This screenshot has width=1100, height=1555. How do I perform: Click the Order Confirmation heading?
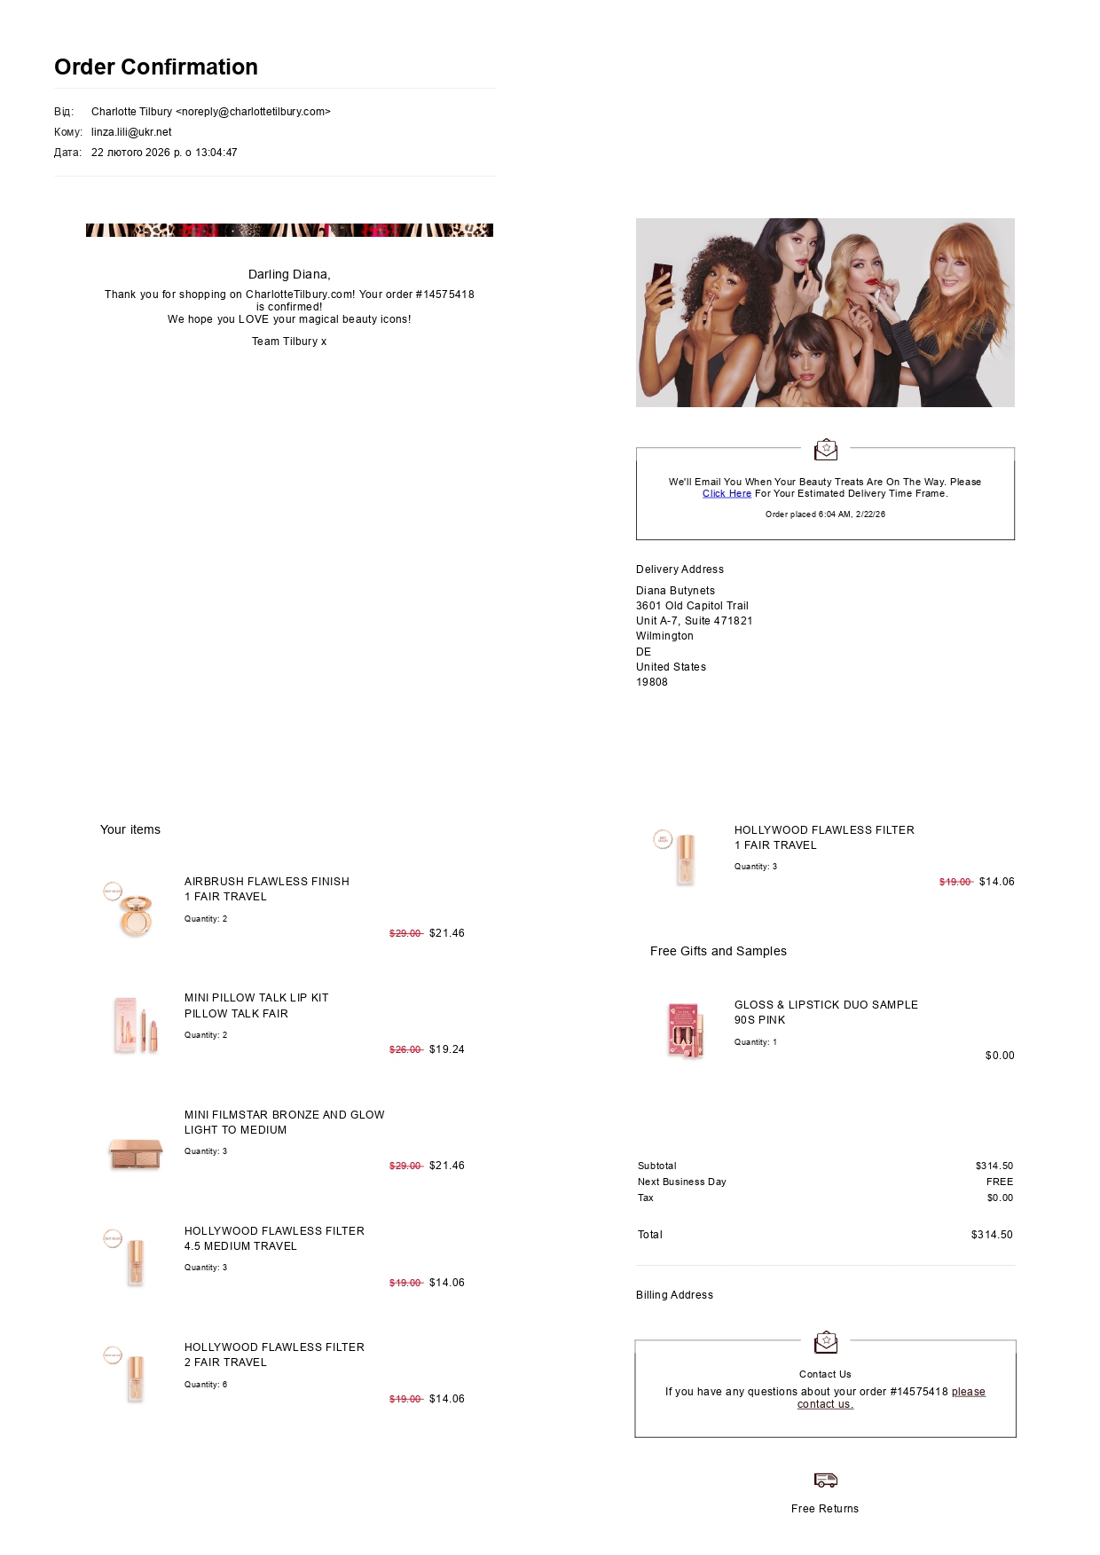click(x=156, y=67)
